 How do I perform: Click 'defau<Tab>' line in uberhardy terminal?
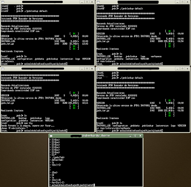click(57, 160)
